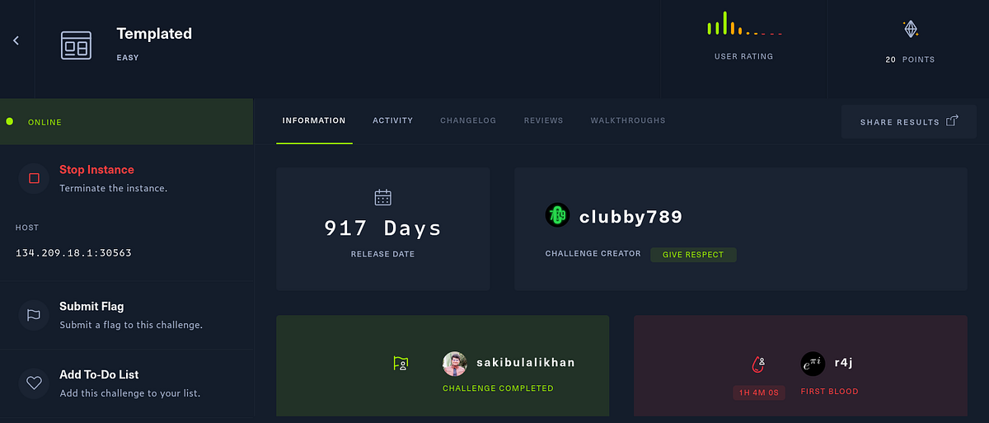Click Add To-Do List label
989x423 pixels.
99,374
